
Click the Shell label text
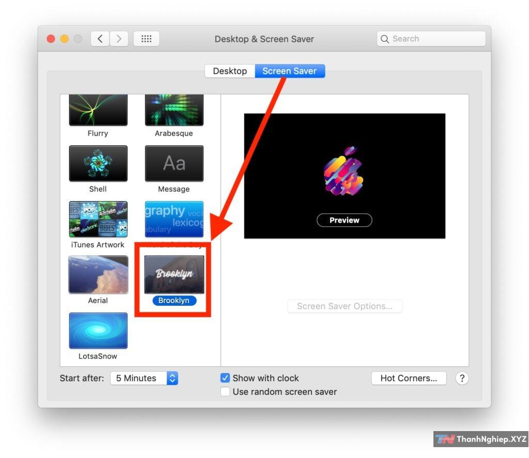pyautogui.click(x=98, y=189)
